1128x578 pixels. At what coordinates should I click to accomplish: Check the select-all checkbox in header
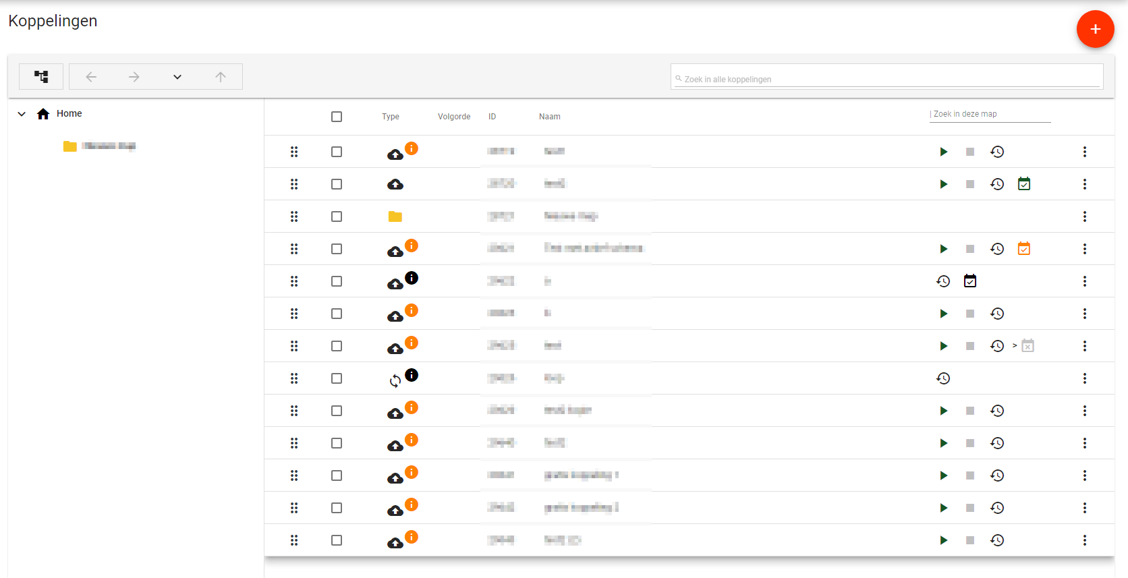(337, 117)
